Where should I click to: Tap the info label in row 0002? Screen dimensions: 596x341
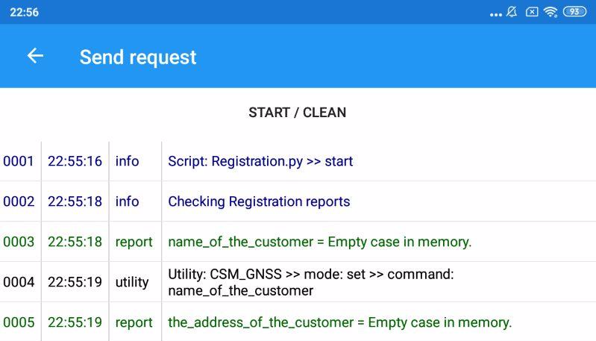click(127, 201)
